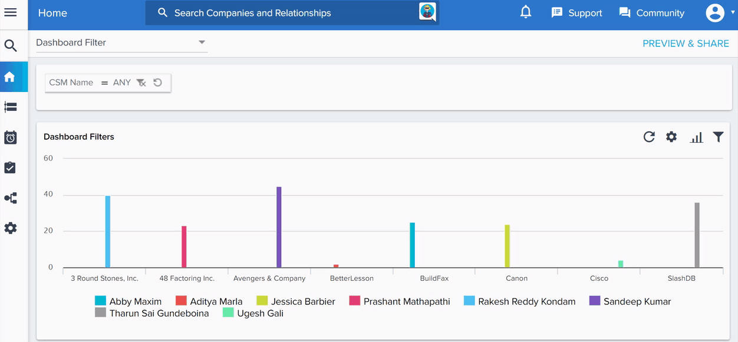
Task: Open the alarm clock timeline sidebar icon
Action: click(x=10, y=137)
